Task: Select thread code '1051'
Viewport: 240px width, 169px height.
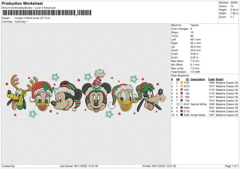Action: [x=212, y=108]
